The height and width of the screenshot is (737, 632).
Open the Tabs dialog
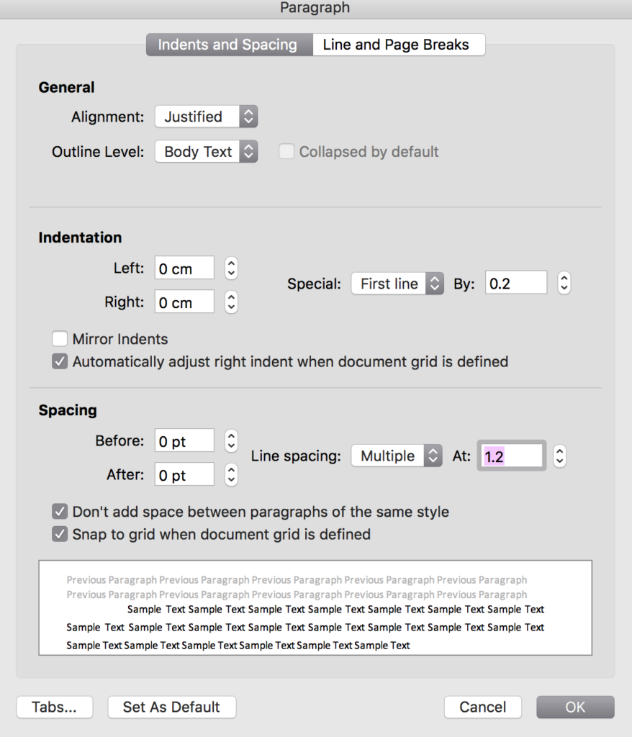[x=54, y=707]
